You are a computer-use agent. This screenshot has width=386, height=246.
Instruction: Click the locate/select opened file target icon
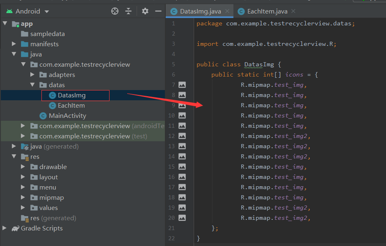click(x=115, y=11)
